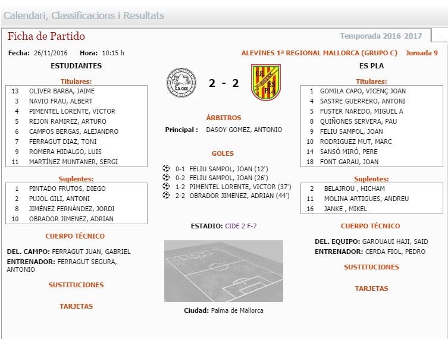Expand Es Pla TARJETAS section
Screen dimensions: 448x339
pyautogui.click(x=371, y=288)
